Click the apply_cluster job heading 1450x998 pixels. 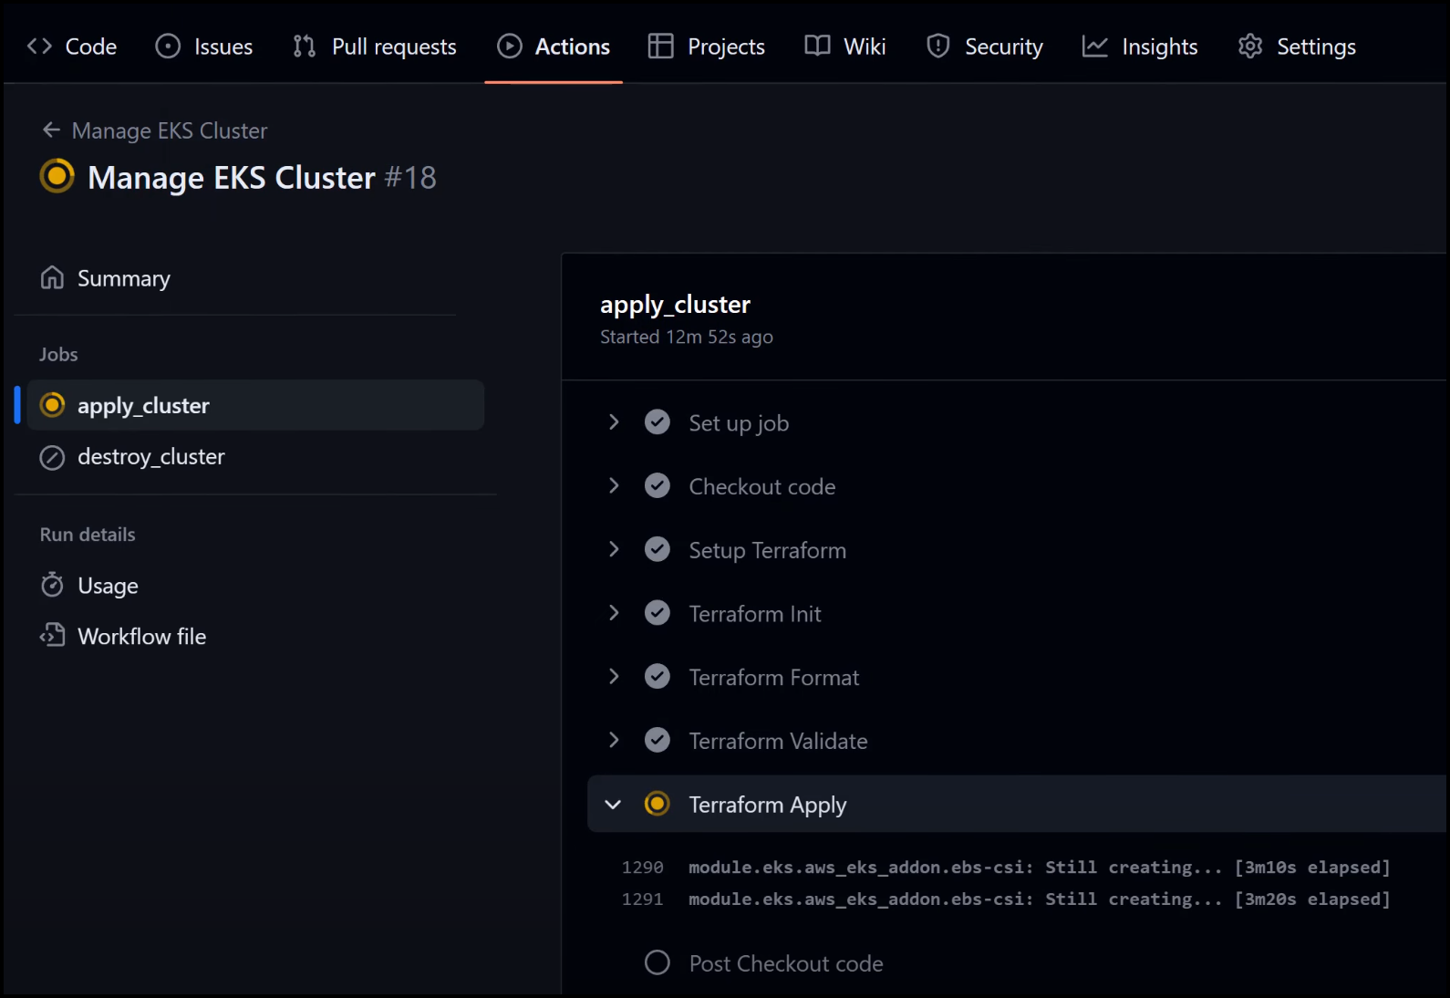pos(676,305)
